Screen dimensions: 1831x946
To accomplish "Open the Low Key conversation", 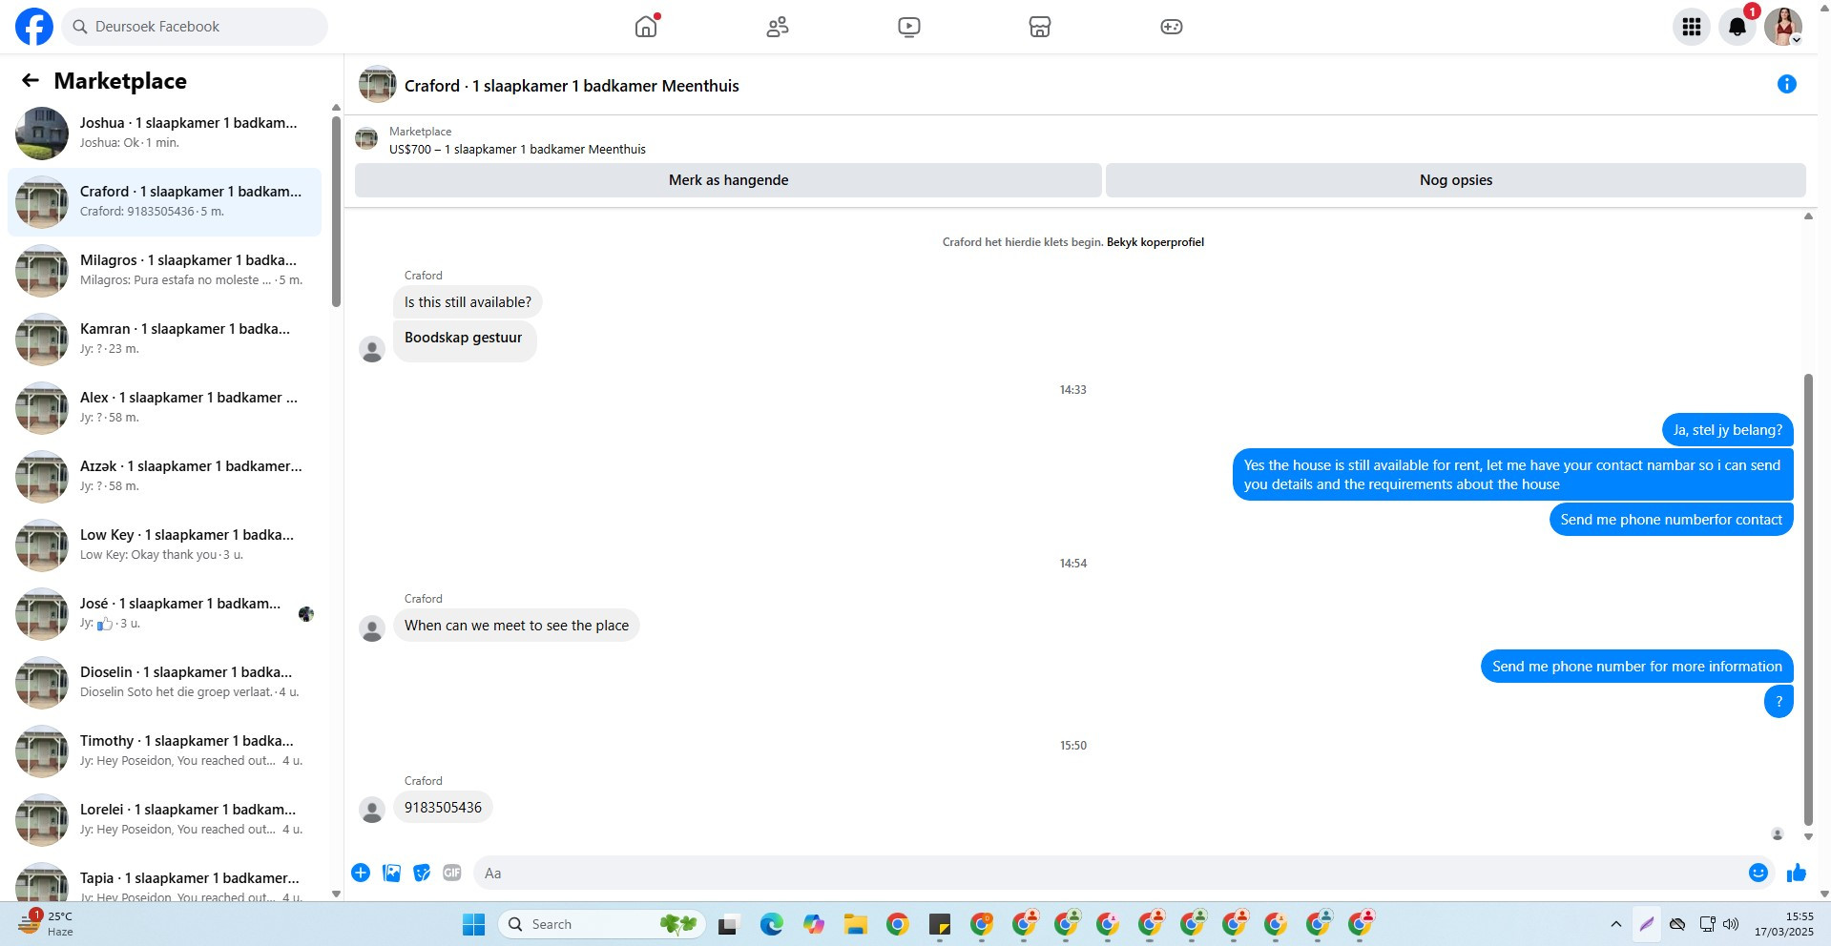I will pyautogui.click(x=164, y=545).
